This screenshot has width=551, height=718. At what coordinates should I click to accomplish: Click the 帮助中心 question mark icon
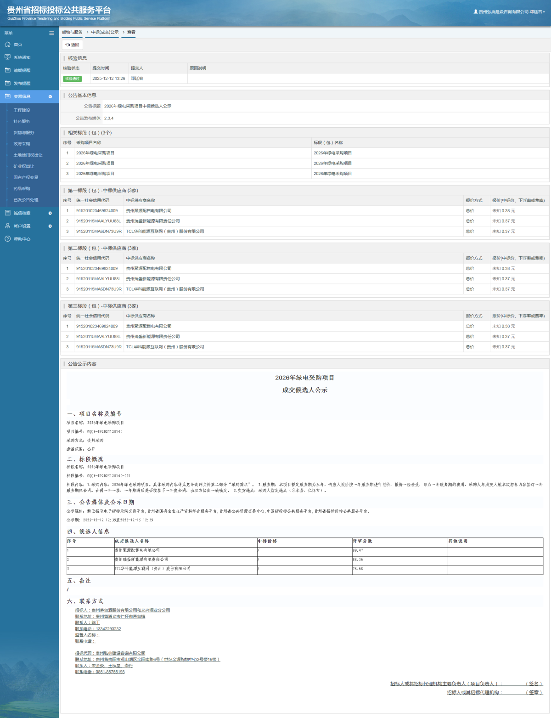click(x=7, y=239)
